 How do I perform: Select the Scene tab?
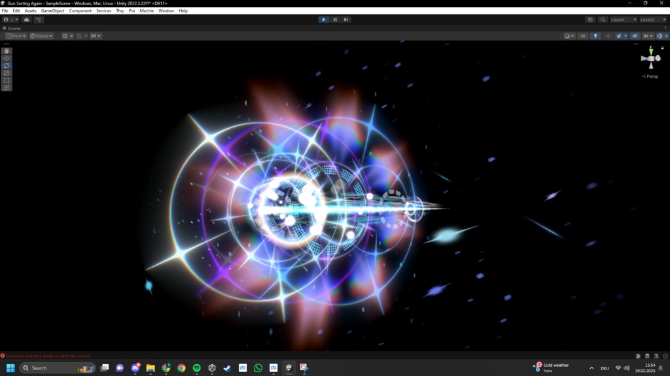point(12,28)
